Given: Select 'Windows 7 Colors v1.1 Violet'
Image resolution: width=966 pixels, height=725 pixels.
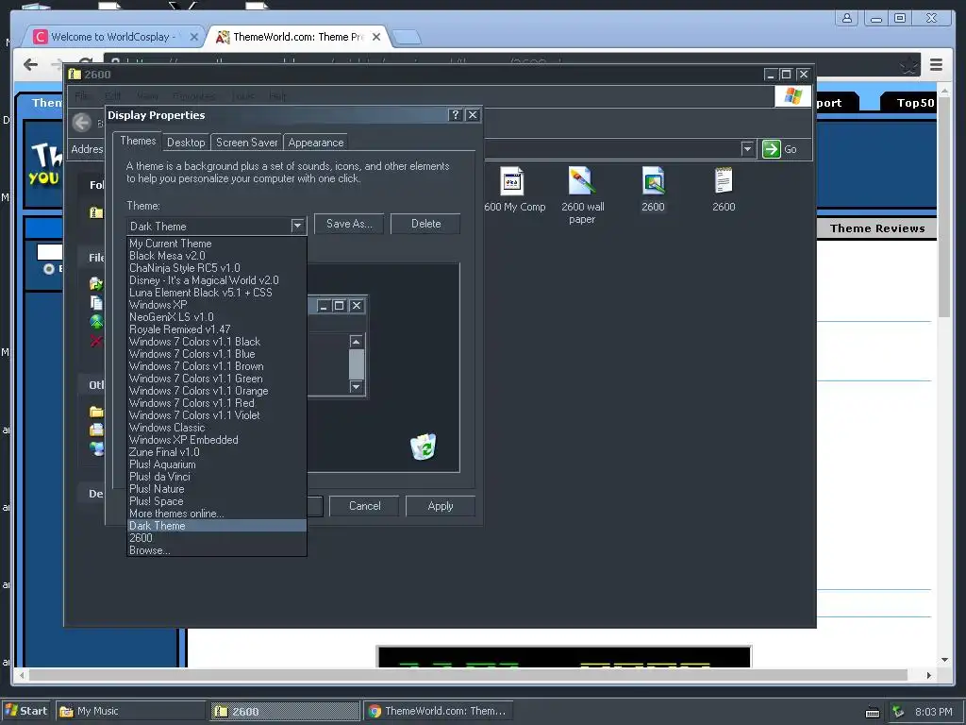Looking at the screenshot, I should (x=217, y=415).
